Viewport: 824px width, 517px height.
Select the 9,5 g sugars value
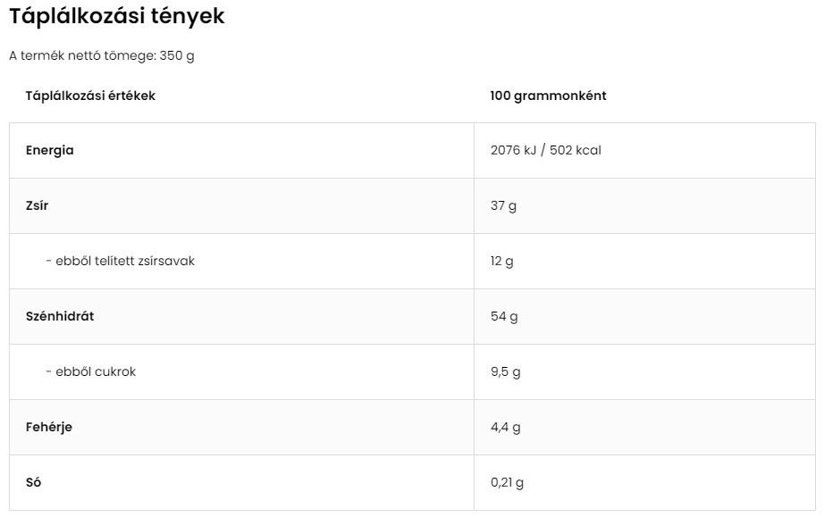506,372
